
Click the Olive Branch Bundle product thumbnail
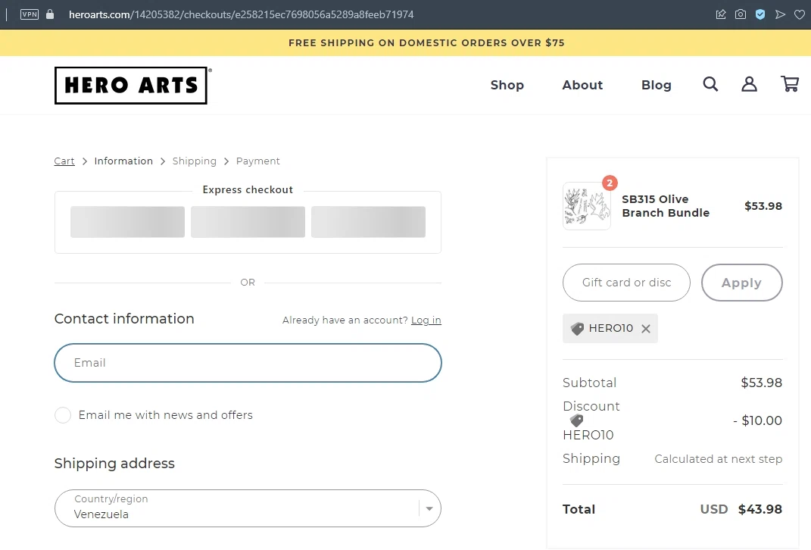click(x=587, y=206)
